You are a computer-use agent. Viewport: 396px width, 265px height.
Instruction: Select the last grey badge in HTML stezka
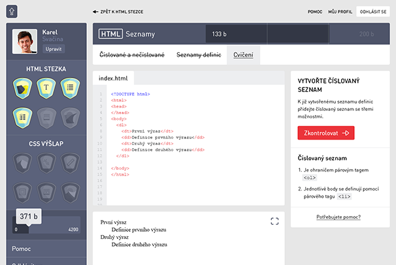(x=71, y=117)
